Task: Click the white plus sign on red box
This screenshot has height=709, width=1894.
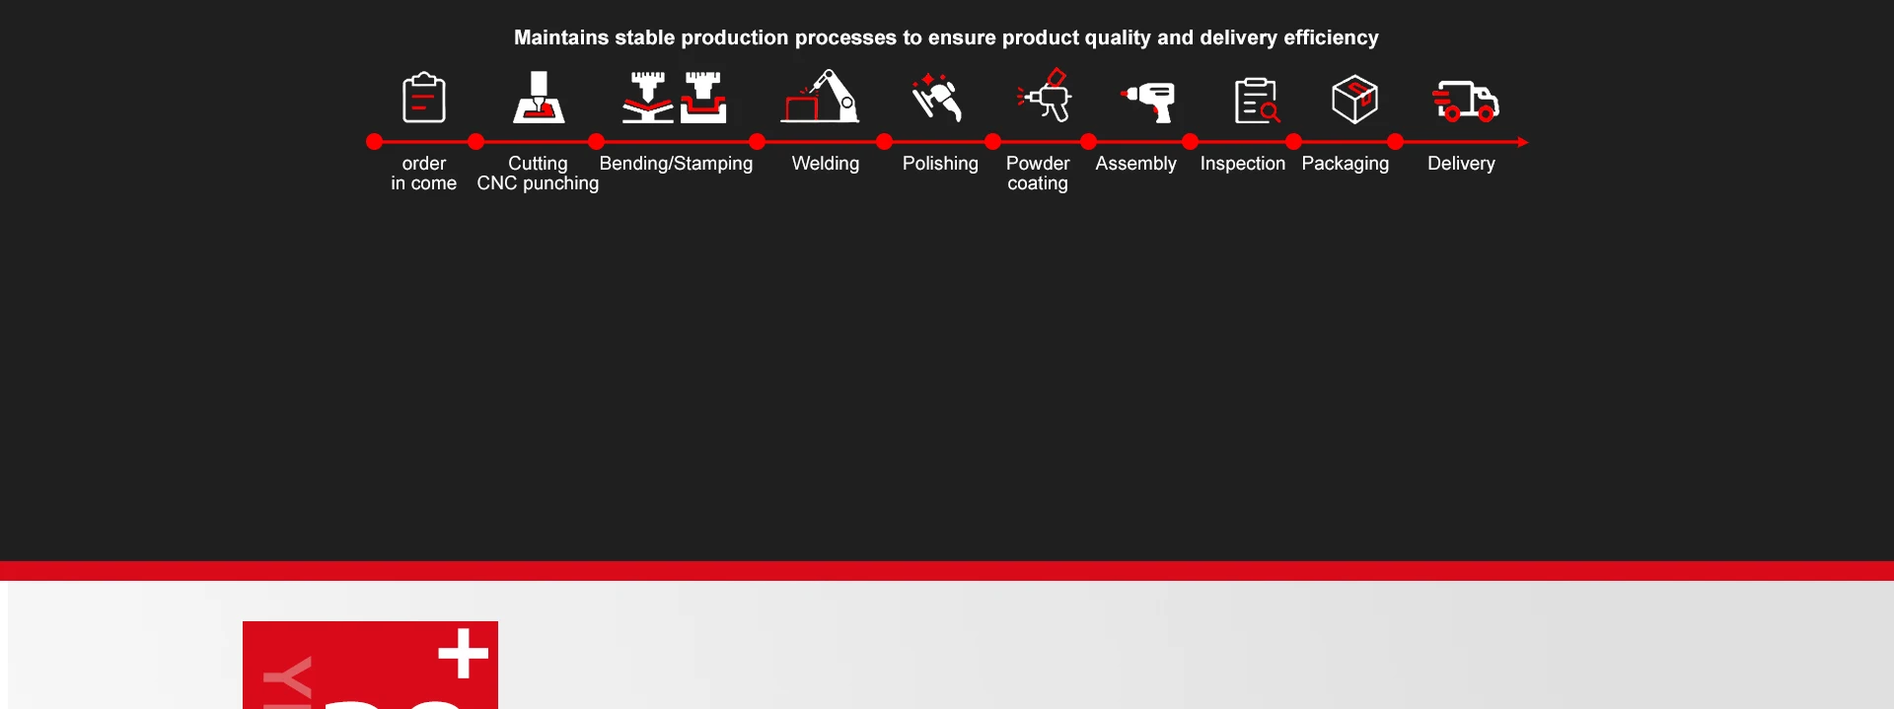Action: [x=464, y=653]
